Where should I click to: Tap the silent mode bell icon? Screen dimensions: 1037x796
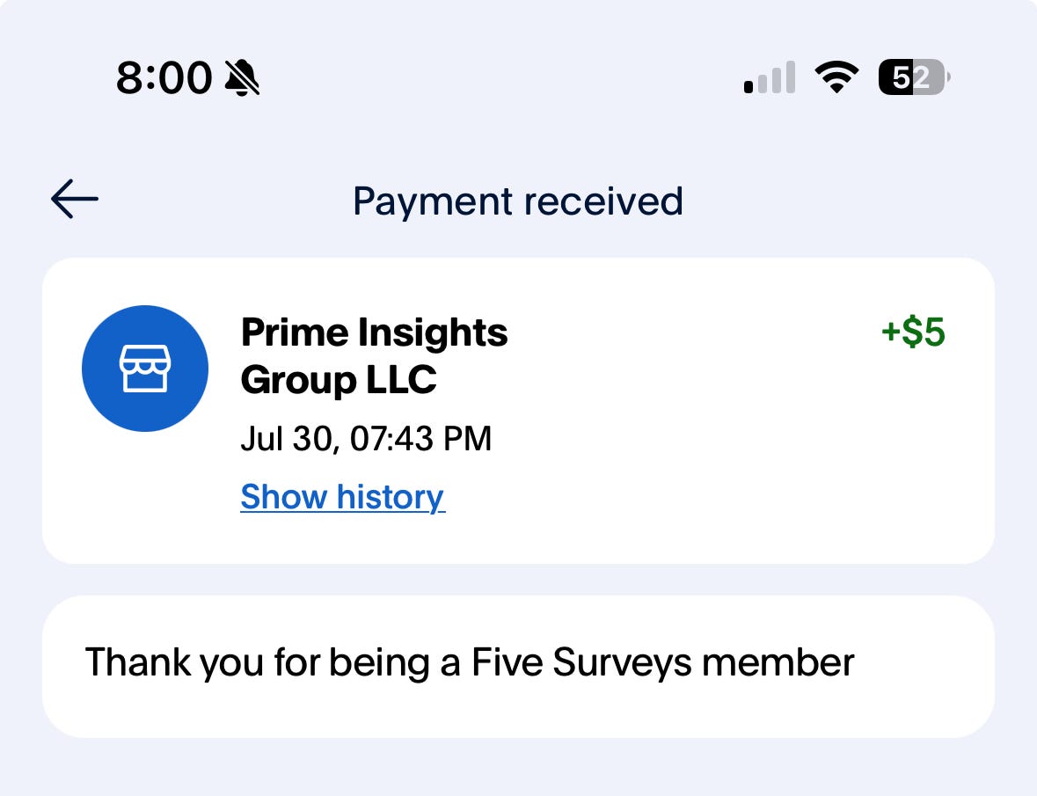(x=242, y=78)
